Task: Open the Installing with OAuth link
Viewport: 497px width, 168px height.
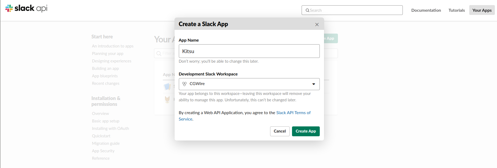Action: (x=111, y=129)
